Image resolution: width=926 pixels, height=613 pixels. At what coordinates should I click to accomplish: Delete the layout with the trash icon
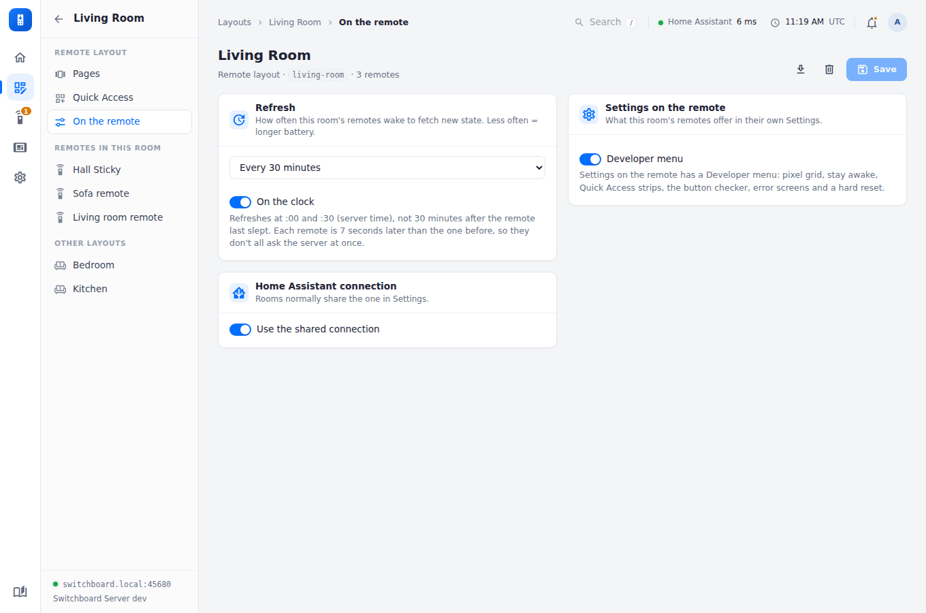point(829,69)
